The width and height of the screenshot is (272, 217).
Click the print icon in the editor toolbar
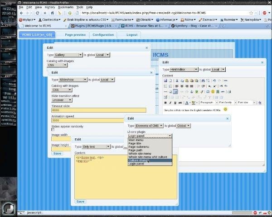click(x=229, y=91)
